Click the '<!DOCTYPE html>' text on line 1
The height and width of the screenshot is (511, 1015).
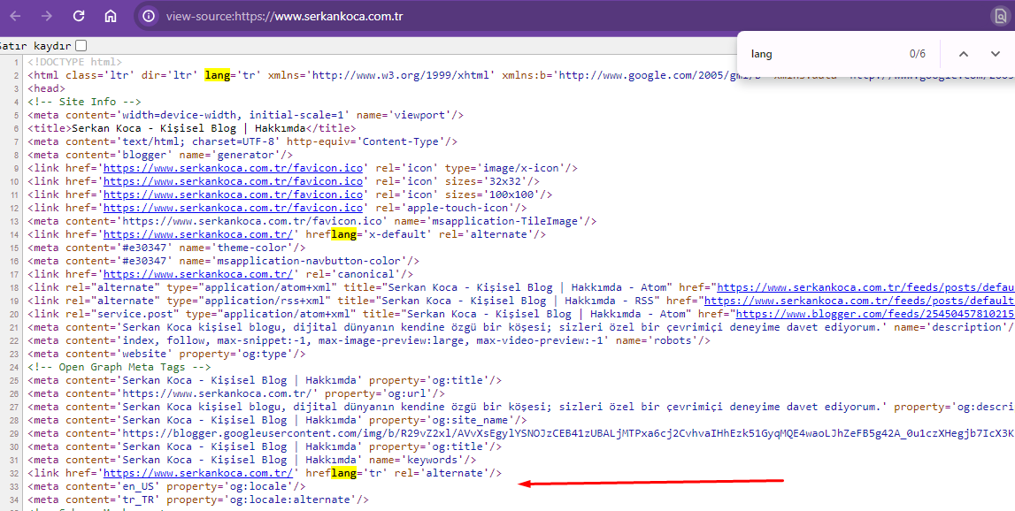tap(74, 62)
